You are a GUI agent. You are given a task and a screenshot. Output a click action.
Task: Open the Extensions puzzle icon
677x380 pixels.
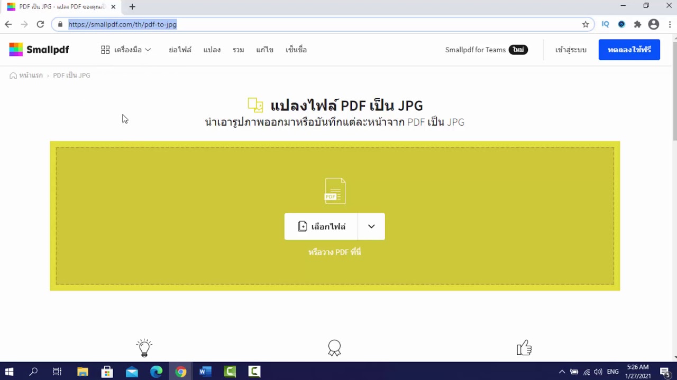(x=637, y=24)
